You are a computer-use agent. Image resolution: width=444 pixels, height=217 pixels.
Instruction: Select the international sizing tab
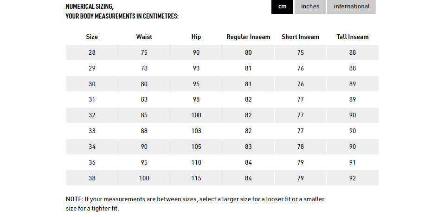click(352, 6)
